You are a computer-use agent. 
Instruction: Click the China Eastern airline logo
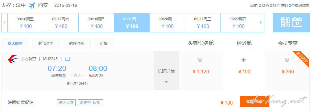tap(13, 59)
